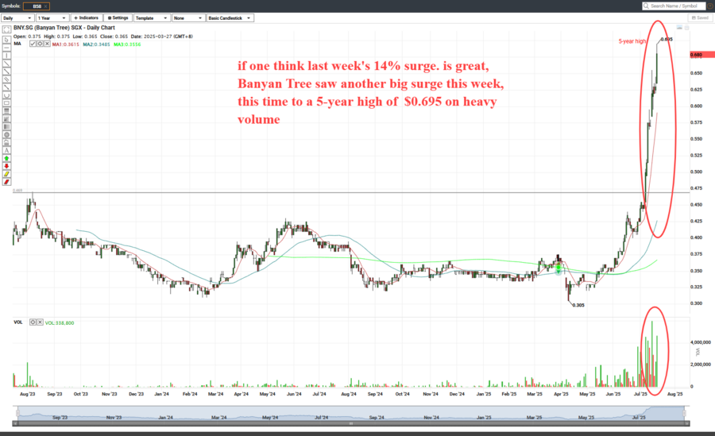
Task: Select the vertical line drawing tool
Action: pyautogui.click(x=6, y=56)
